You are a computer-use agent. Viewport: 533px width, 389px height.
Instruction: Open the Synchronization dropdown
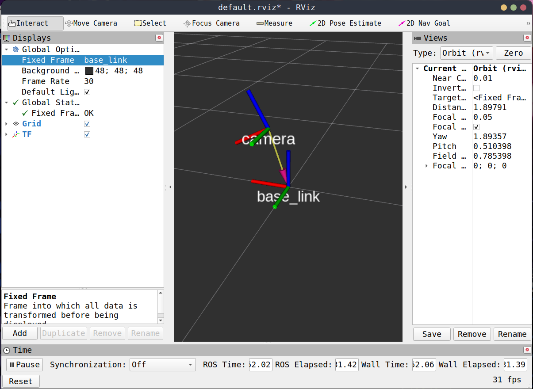pyautogui.click(x=162, y=365)
